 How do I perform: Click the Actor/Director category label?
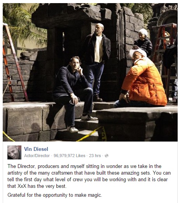click(37, 156)
